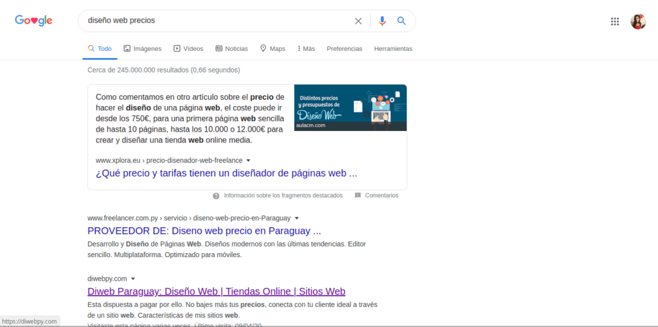Click 'Información sobre los fragmentos destacados'
The height and width of the screenshot is (327, 658).
(x=283, y=195)
